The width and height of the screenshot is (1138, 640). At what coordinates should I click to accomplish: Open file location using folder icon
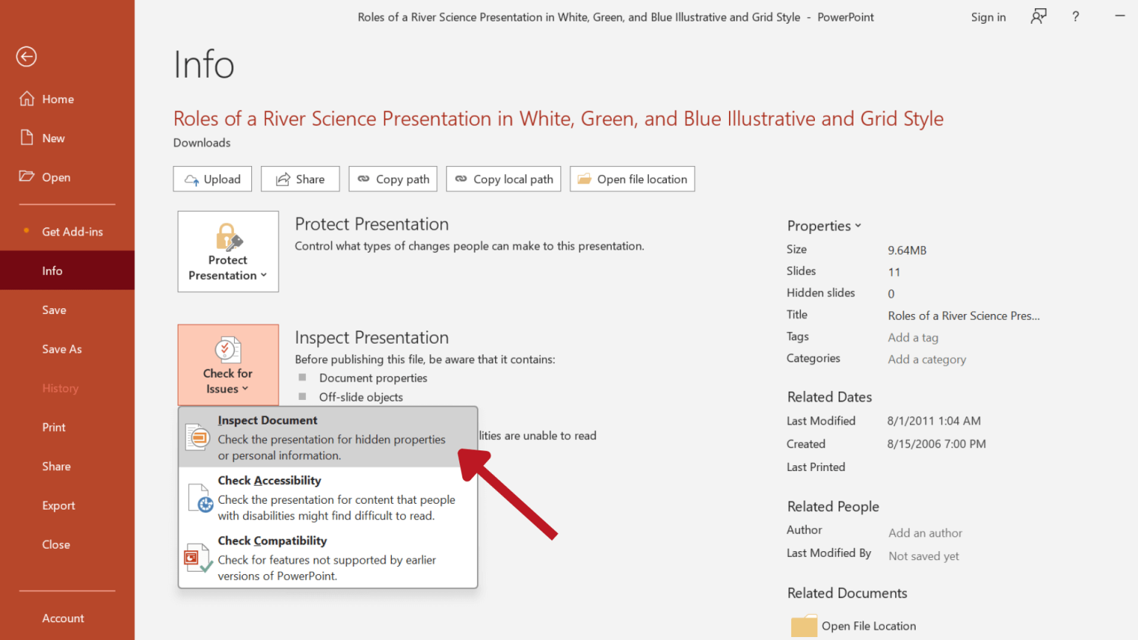(585, 179)
